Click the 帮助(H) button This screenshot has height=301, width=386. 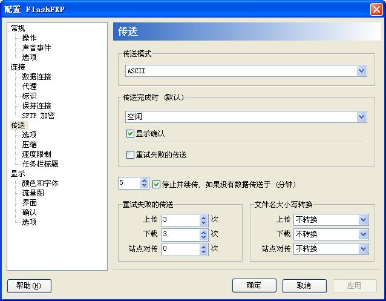point(29,286)
